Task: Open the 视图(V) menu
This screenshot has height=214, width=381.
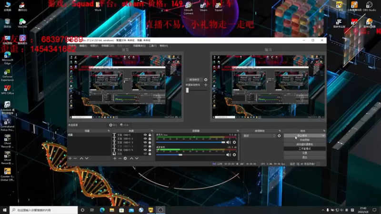Action: (94, 46)
